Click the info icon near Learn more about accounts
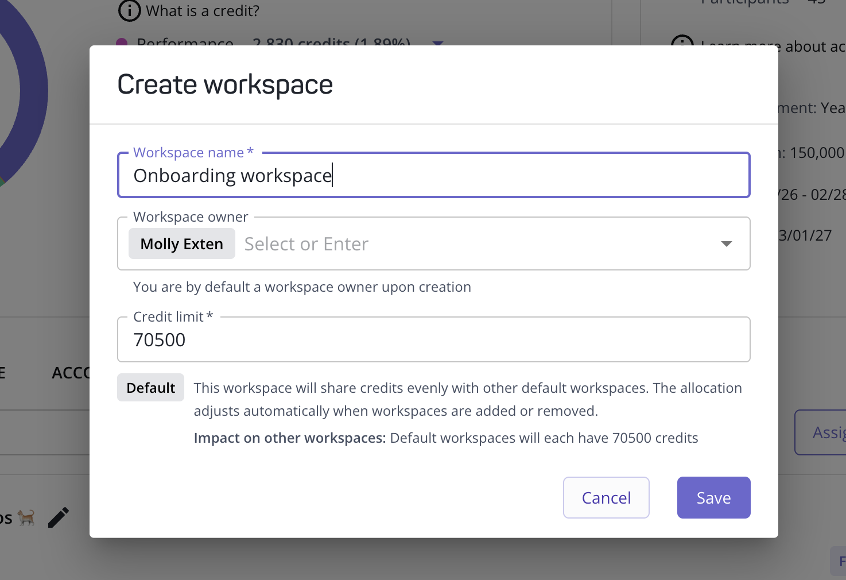 [x=682, y=42]
